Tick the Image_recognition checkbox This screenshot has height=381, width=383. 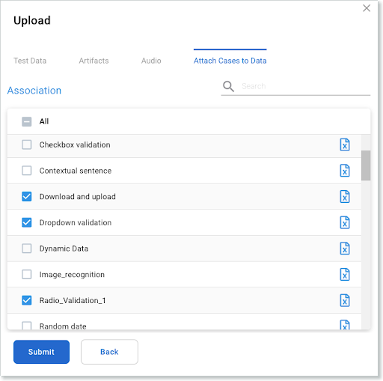pos(27,275)
